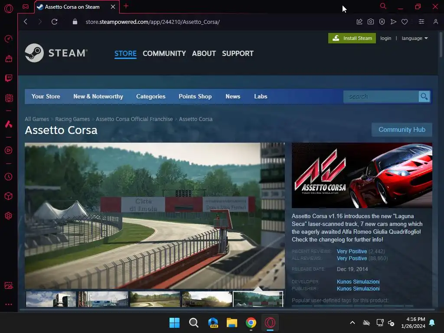Screen dimensions: 444x333
Task: Open the picture icon in sidebar
Action: [x=9, y=285]
